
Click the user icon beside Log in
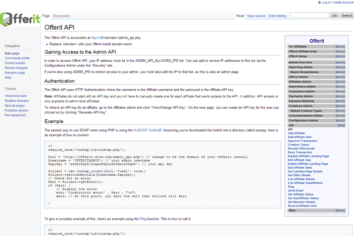[x=319, y=2]
